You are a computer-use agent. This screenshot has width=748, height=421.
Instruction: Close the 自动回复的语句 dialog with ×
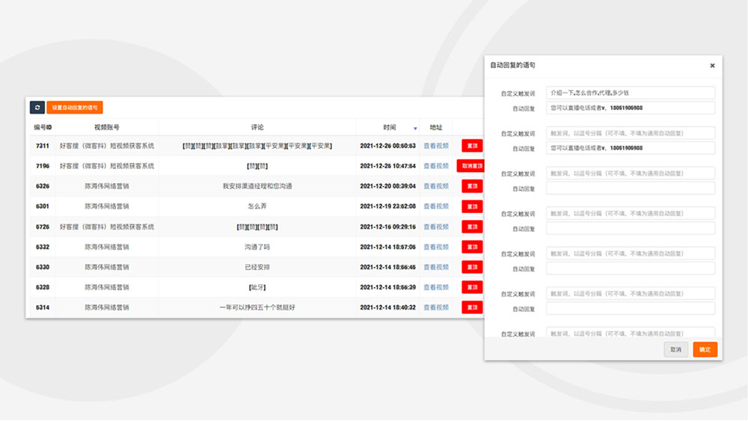pos(712,66)
